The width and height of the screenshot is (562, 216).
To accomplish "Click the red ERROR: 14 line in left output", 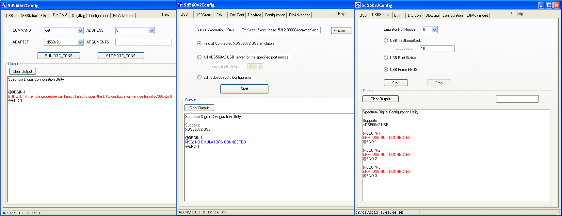I will [90, 96].
